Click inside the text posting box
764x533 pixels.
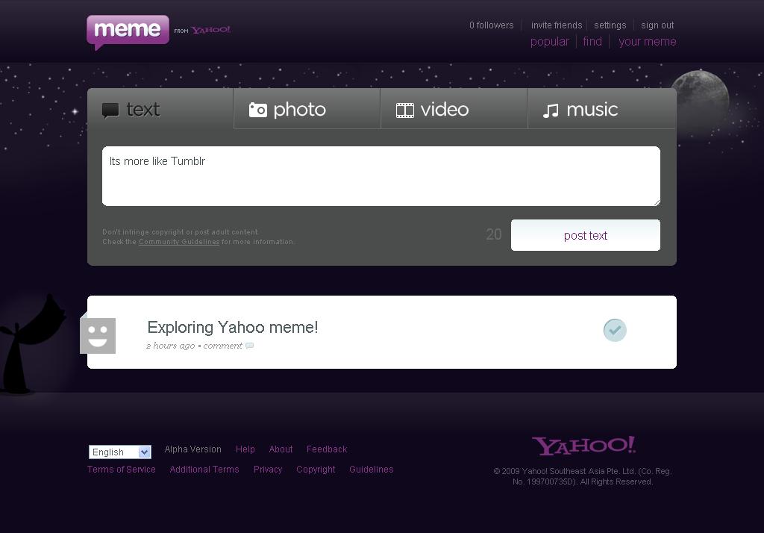click(381, 176)
